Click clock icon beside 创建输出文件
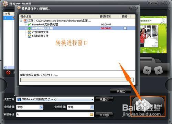This screenshot has width=172, height=124. (30, 36)
